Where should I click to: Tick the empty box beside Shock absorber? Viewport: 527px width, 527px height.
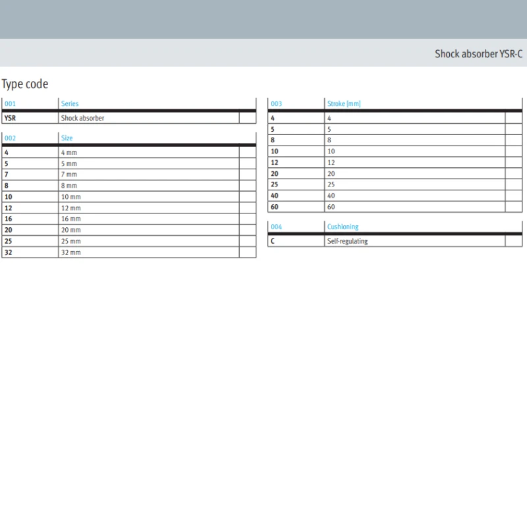click(x=248, y=118)
